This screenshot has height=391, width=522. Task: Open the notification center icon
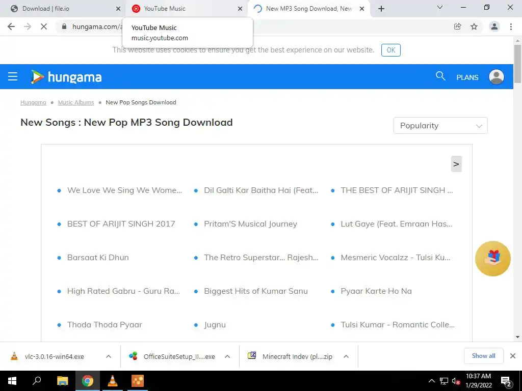[506, 381]
